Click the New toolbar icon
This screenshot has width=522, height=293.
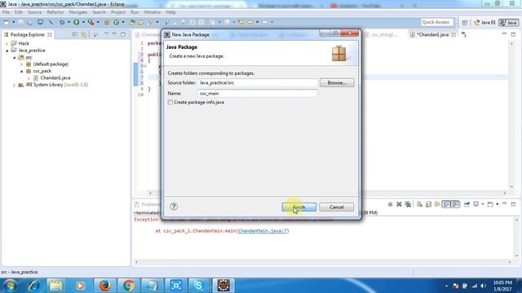pos(7,22)
